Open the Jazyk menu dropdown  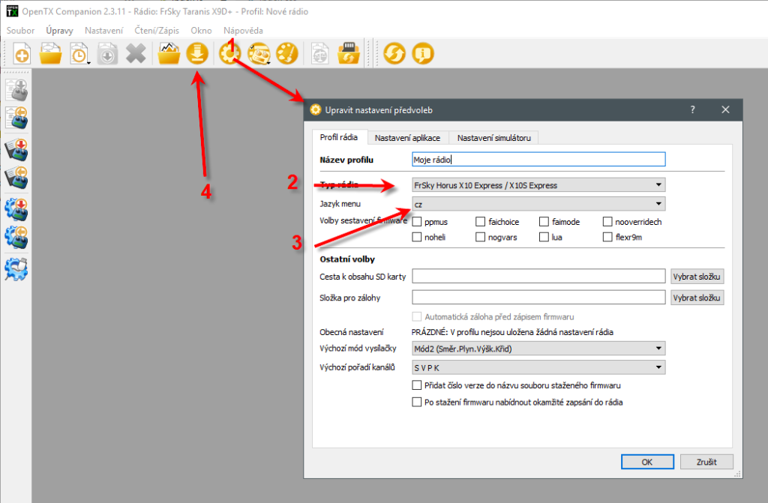(538, 204)
